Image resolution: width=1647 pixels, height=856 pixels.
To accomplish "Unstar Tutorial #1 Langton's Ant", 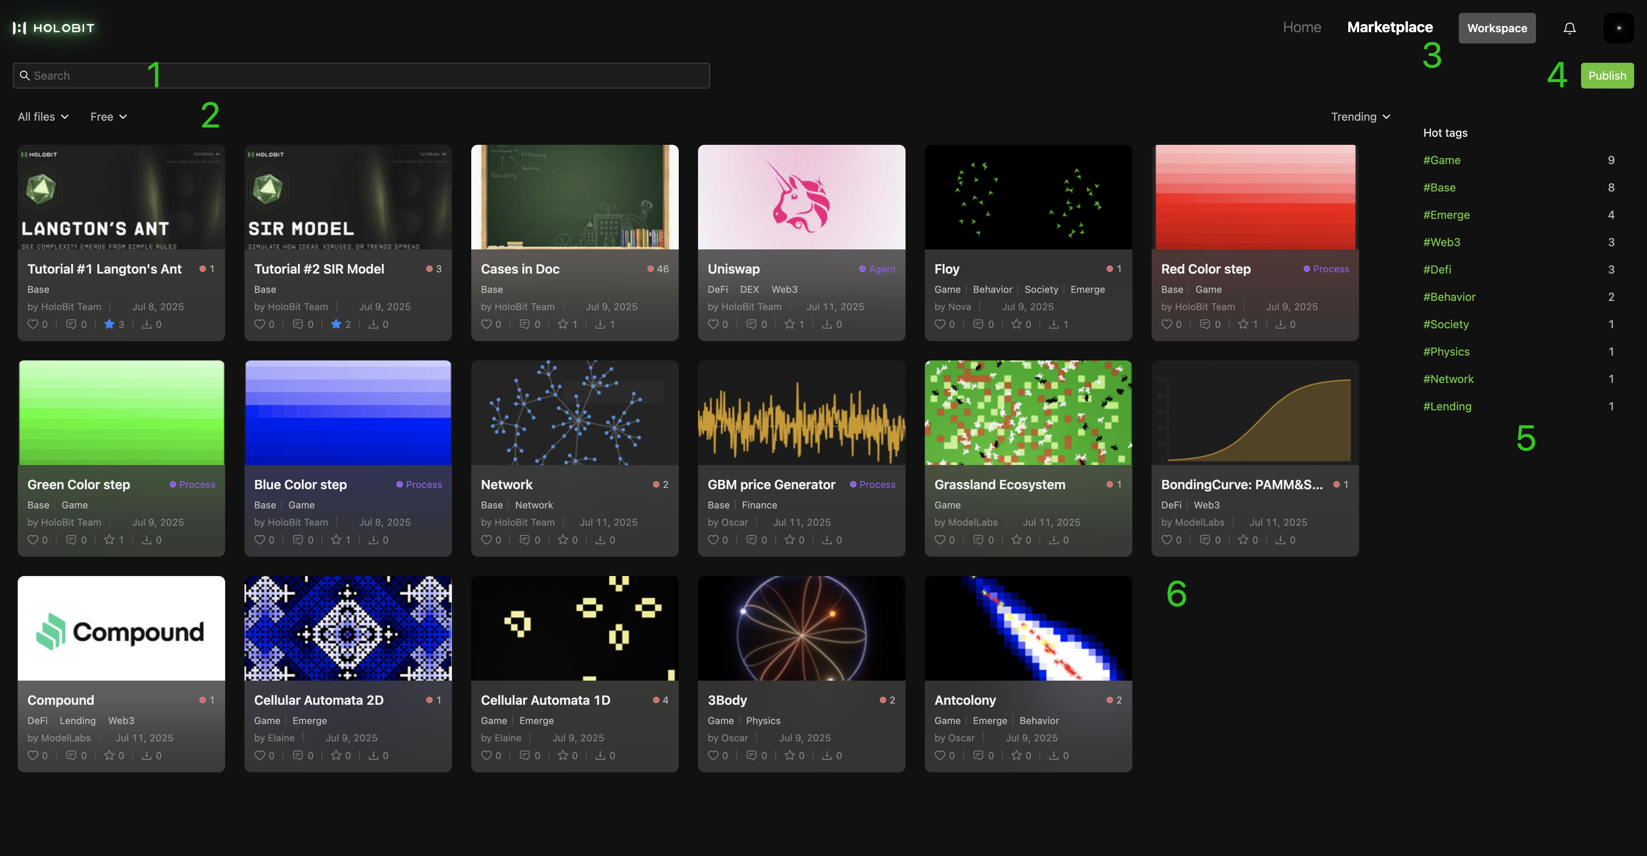I will coord(109,324).
